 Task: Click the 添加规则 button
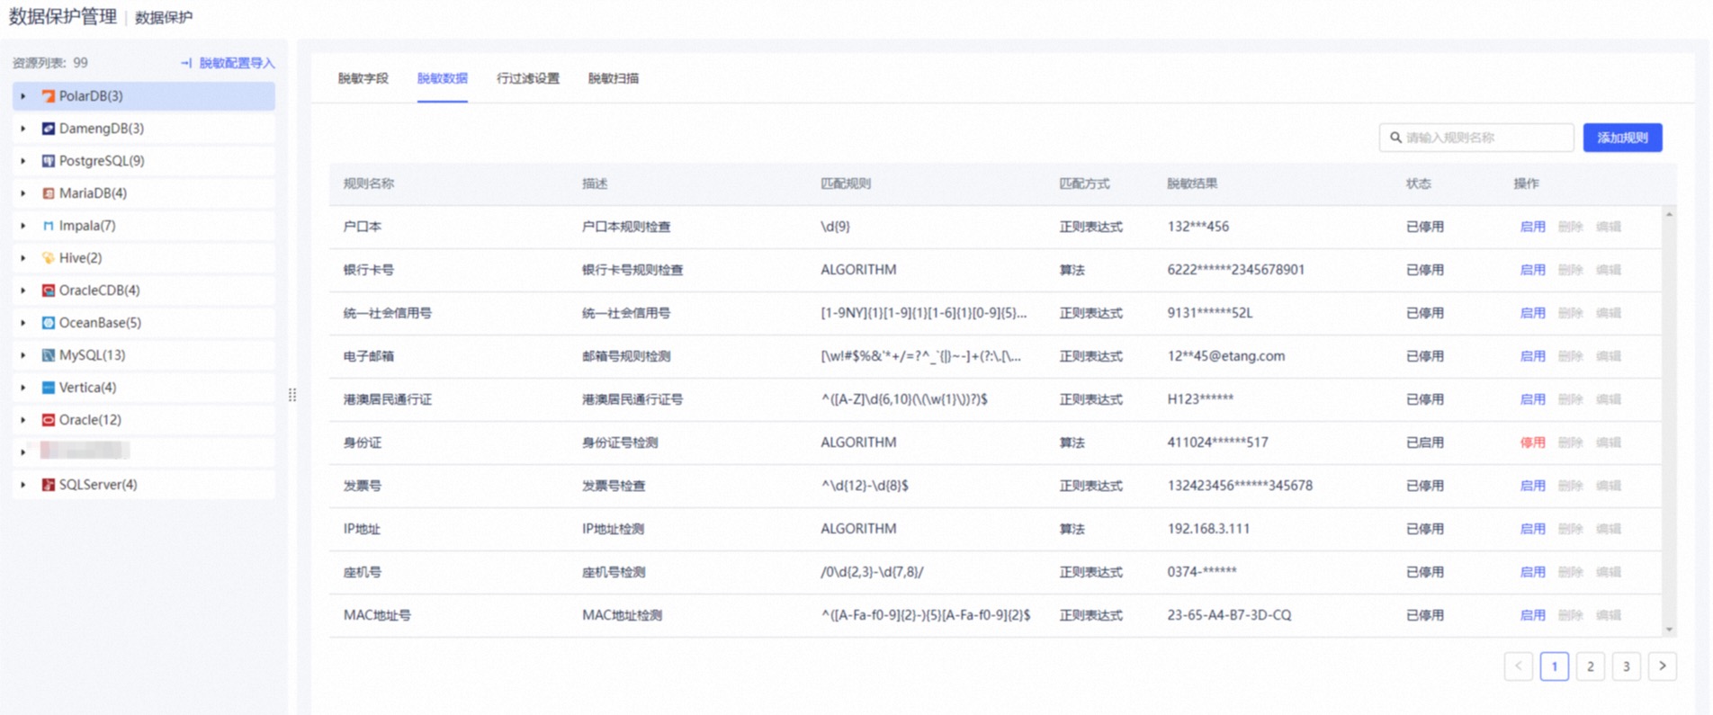click(1622, 138)
